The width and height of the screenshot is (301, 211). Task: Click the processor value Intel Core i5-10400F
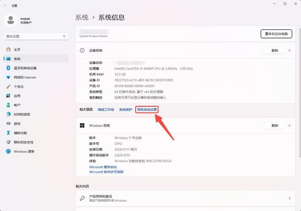click(x=153, y=68)
